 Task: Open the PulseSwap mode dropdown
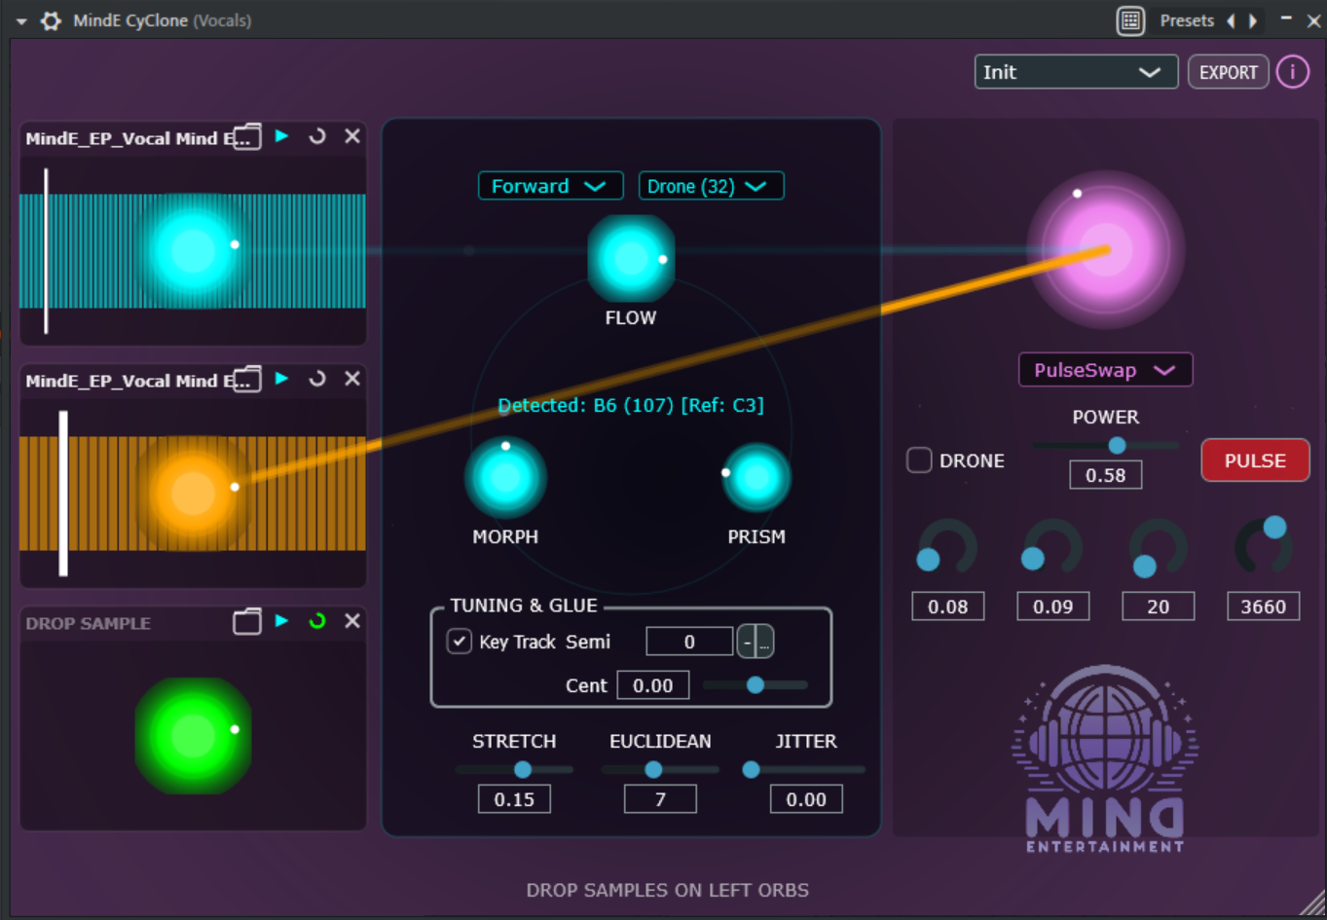click(x=1104, y=370)
